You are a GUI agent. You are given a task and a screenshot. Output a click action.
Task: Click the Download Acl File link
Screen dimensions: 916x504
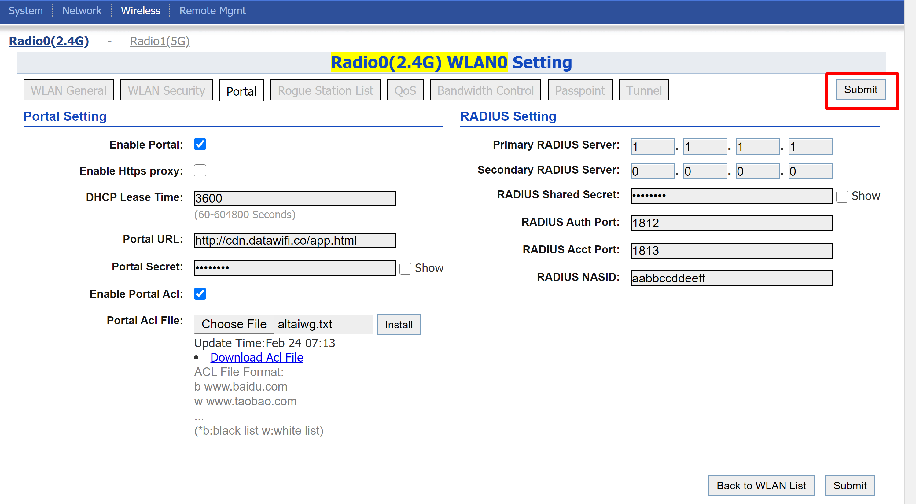pyautogui.click(x=257, y=358)
